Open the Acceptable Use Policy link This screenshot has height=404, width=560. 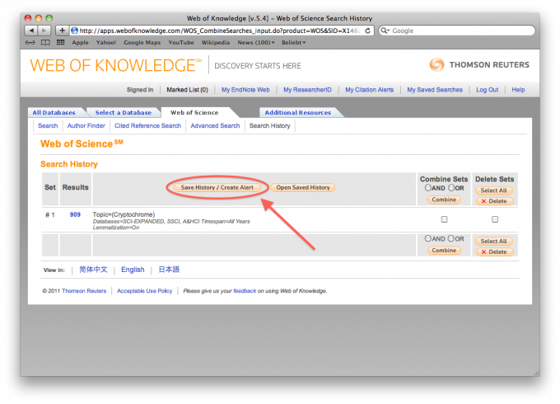click(x=145, y=291)
